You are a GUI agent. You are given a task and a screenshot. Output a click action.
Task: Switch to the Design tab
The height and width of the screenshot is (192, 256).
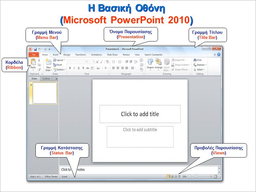tap(67, 55)
